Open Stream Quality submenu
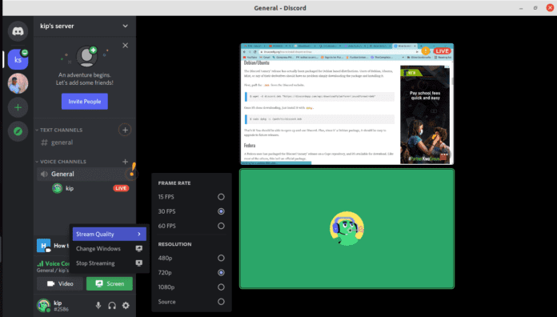The image size is (557, 317). [110, 235]
